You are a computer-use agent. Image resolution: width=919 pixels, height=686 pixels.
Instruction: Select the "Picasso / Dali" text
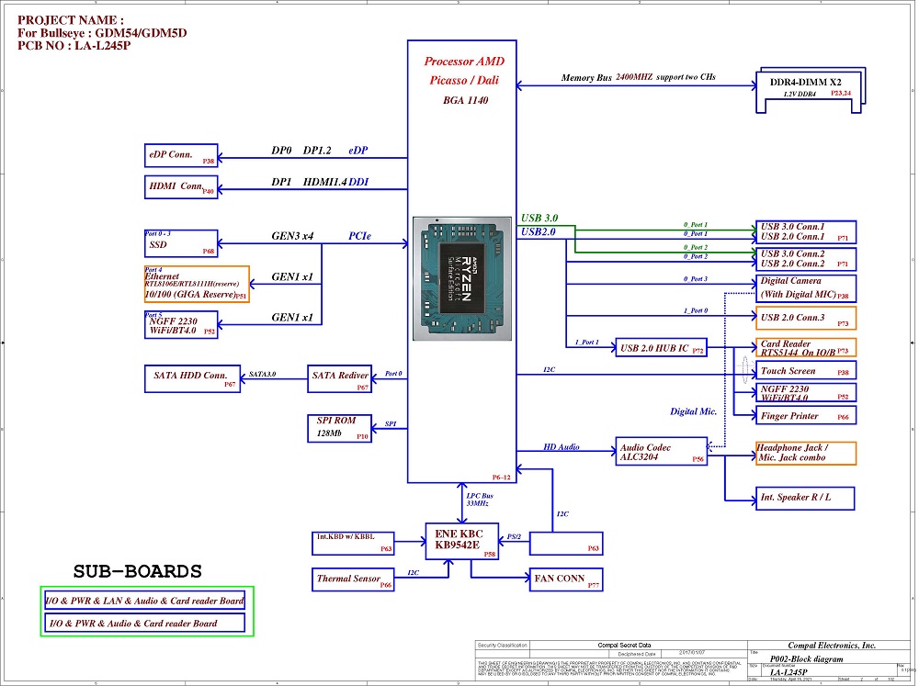[464, 80]
